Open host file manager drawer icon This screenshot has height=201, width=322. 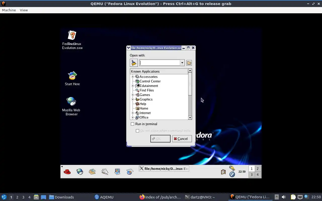coord(36,197)
